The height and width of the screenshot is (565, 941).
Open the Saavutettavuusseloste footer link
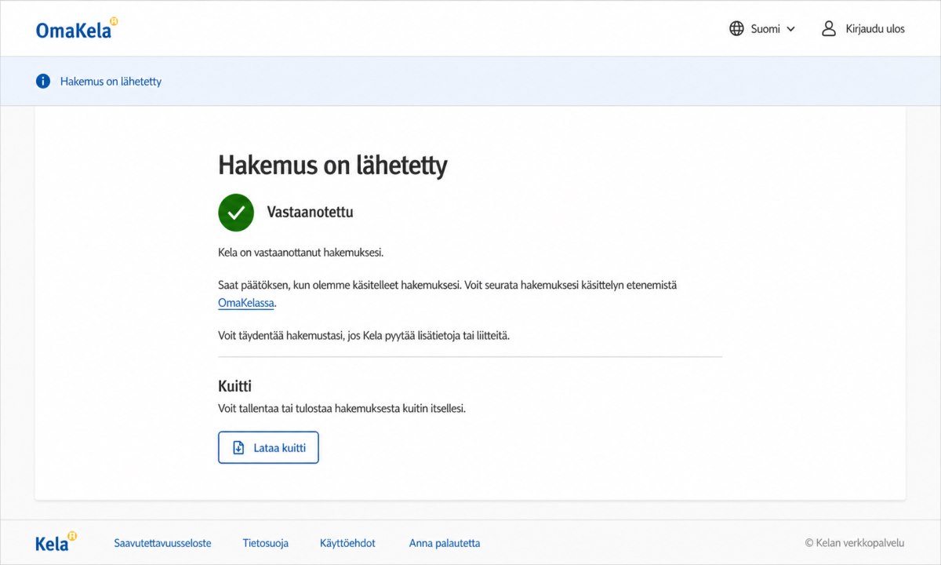coord(162,543)
